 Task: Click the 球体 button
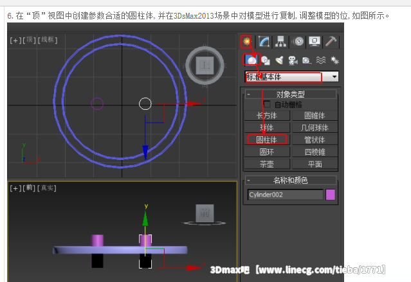tap(267, 128)
